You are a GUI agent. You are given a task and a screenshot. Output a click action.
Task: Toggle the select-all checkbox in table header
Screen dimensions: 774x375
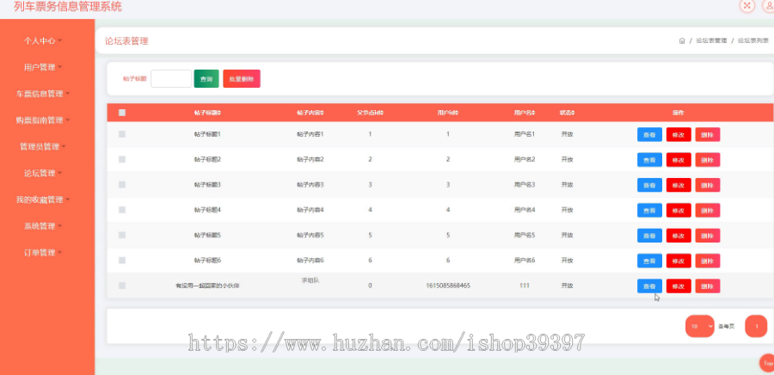pos(122,113)
